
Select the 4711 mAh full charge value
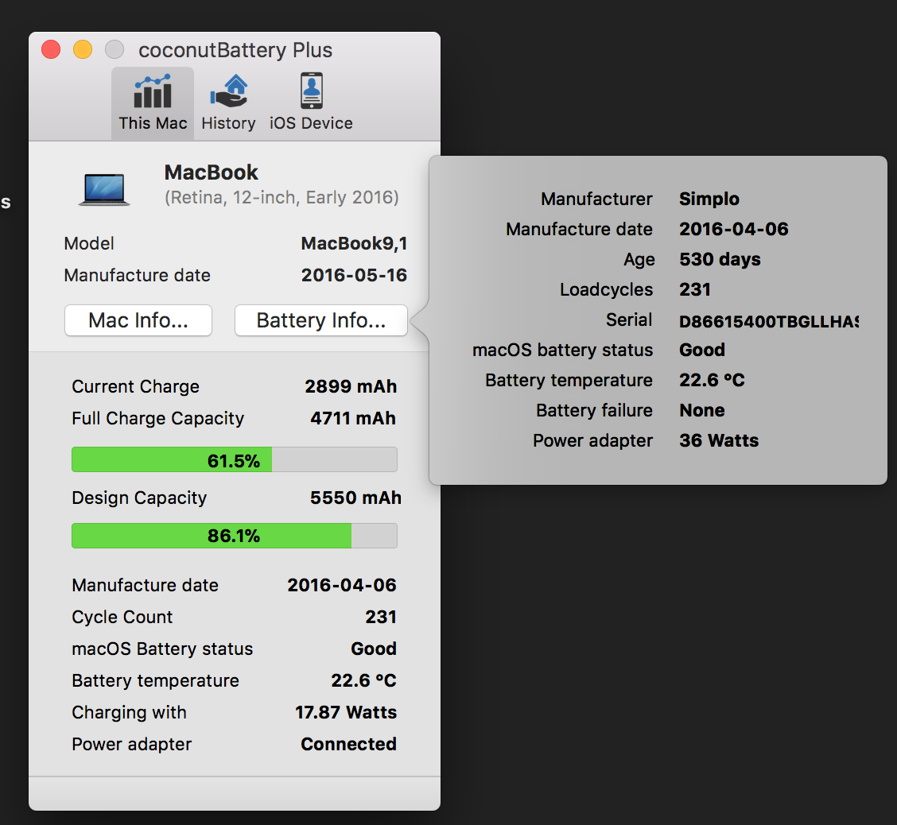click(353, 418)
